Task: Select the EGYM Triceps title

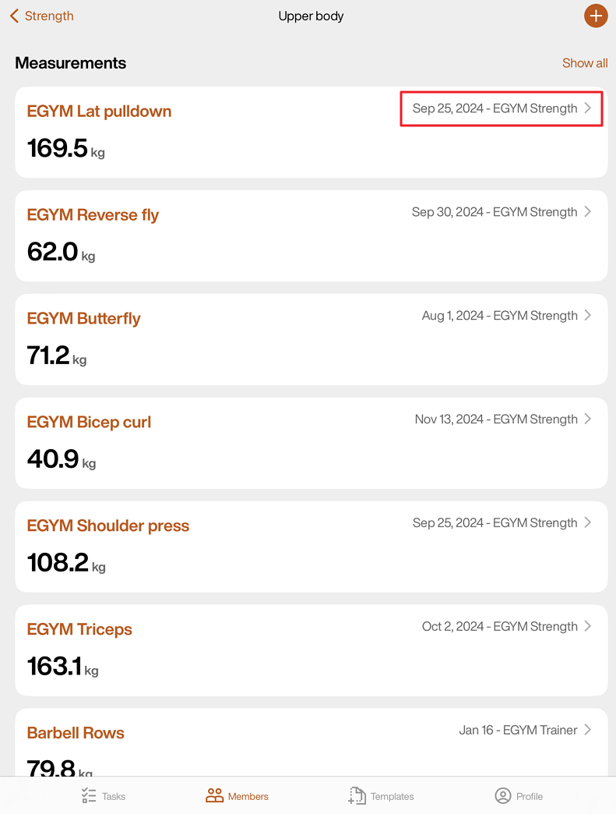Action: coord(79,629)
